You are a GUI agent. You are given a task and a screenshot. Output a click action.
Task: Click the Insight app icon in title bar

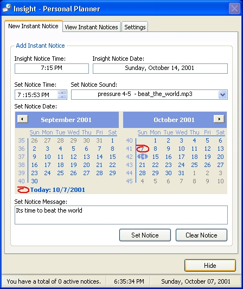[x=7, y=9]
